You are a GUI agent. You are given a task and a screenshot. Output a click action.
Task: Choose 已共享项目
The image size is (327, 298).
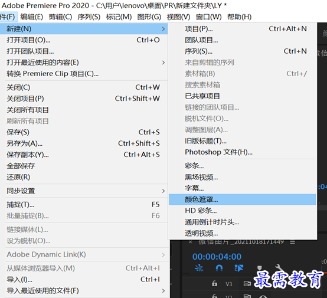243,96
